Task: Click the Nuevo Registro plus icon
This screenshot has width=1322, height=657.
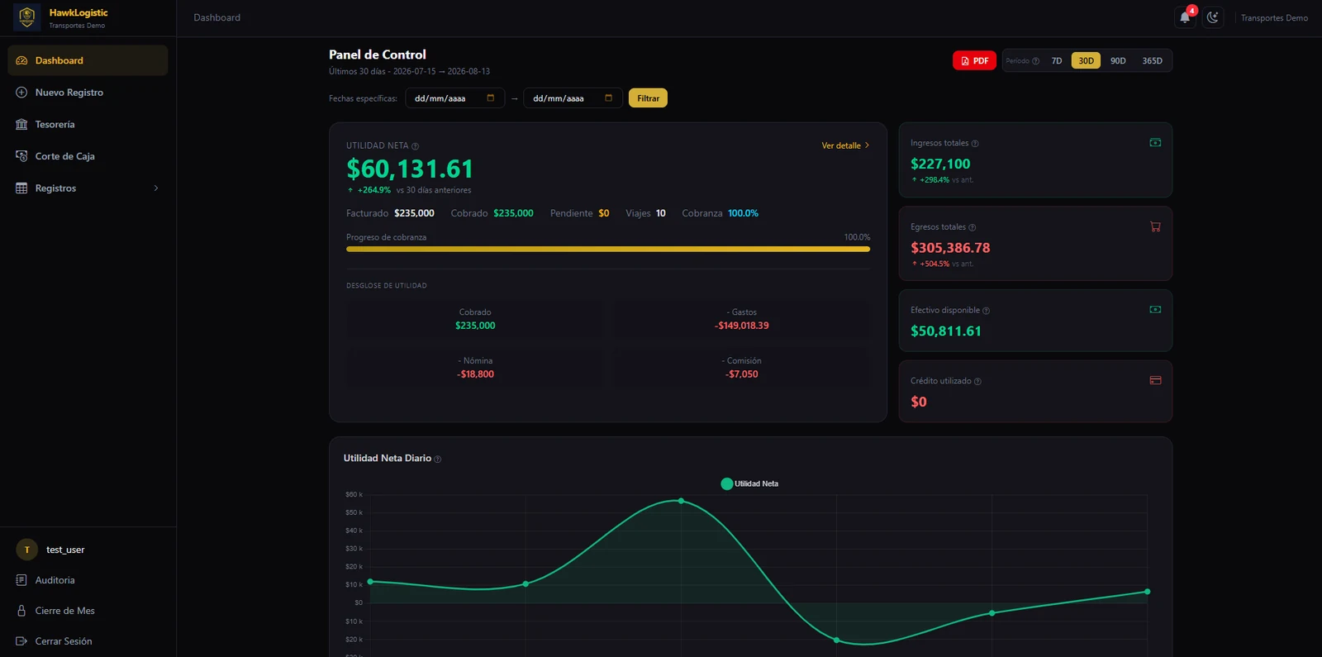Action: tap(21, 93)
